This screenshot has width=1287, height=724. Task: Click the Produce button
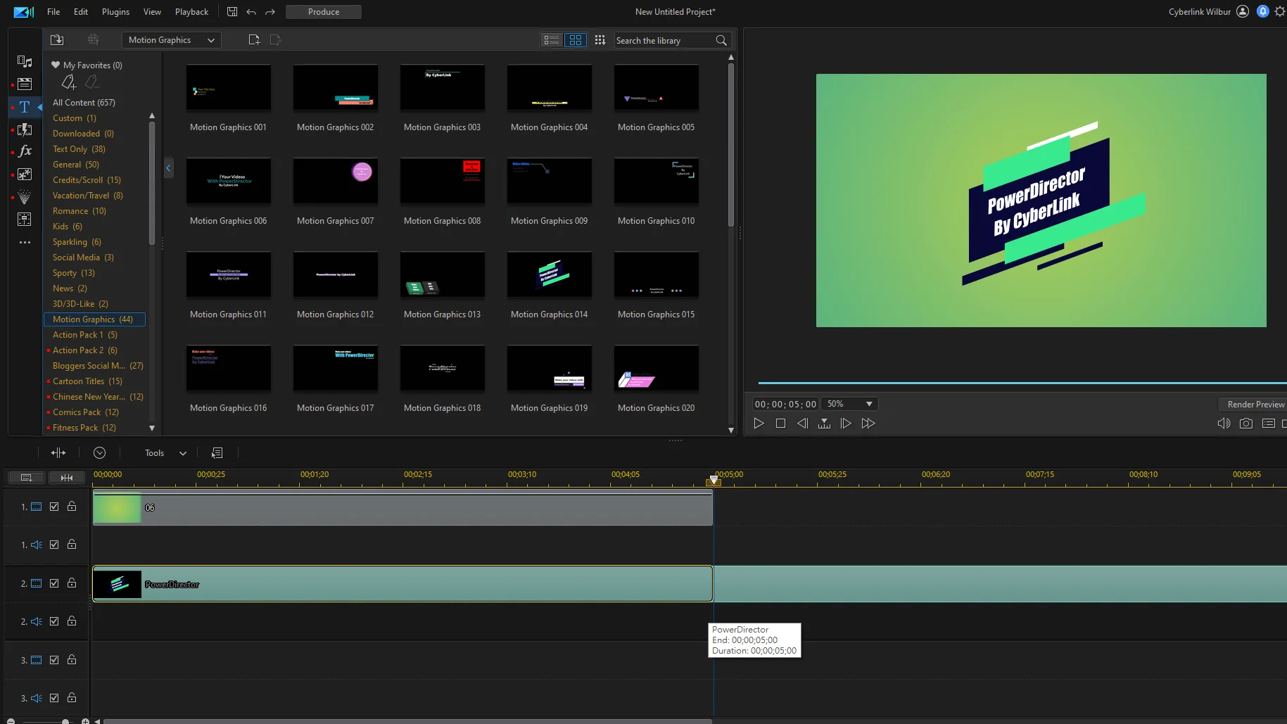click(323, 11)
